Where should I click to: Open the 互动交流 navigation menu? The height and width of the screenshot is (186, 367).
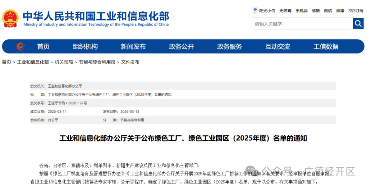[278, 47]
